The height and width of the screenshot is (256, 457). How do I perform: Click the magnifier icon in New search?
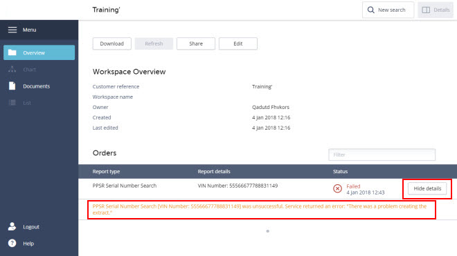[370, 10]
